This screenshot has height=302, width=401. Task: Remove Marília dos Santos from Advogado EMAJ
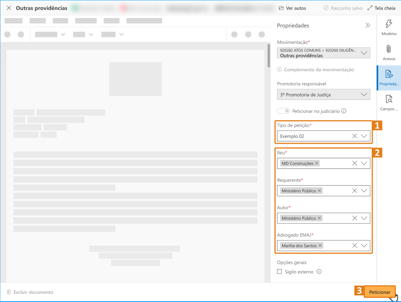(x=320, y=246)
